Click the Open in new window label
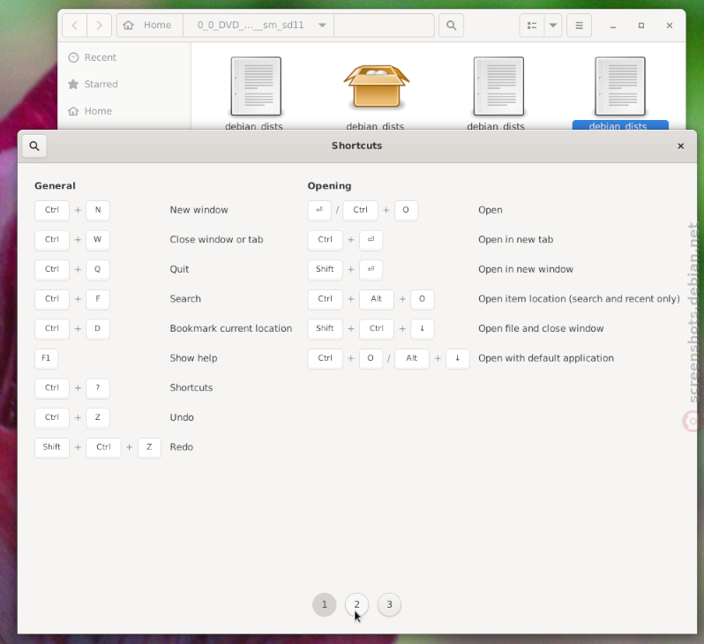Viewport: 704px width, 644px height. click(x=525, y=269)
